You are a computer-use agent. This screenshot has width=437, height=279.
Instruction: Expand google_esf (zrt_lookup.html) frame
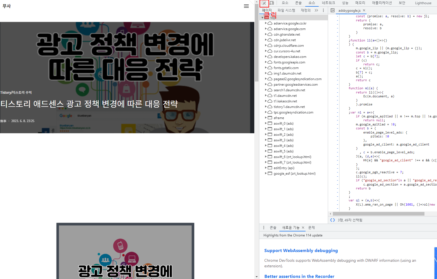coord(266,173)
